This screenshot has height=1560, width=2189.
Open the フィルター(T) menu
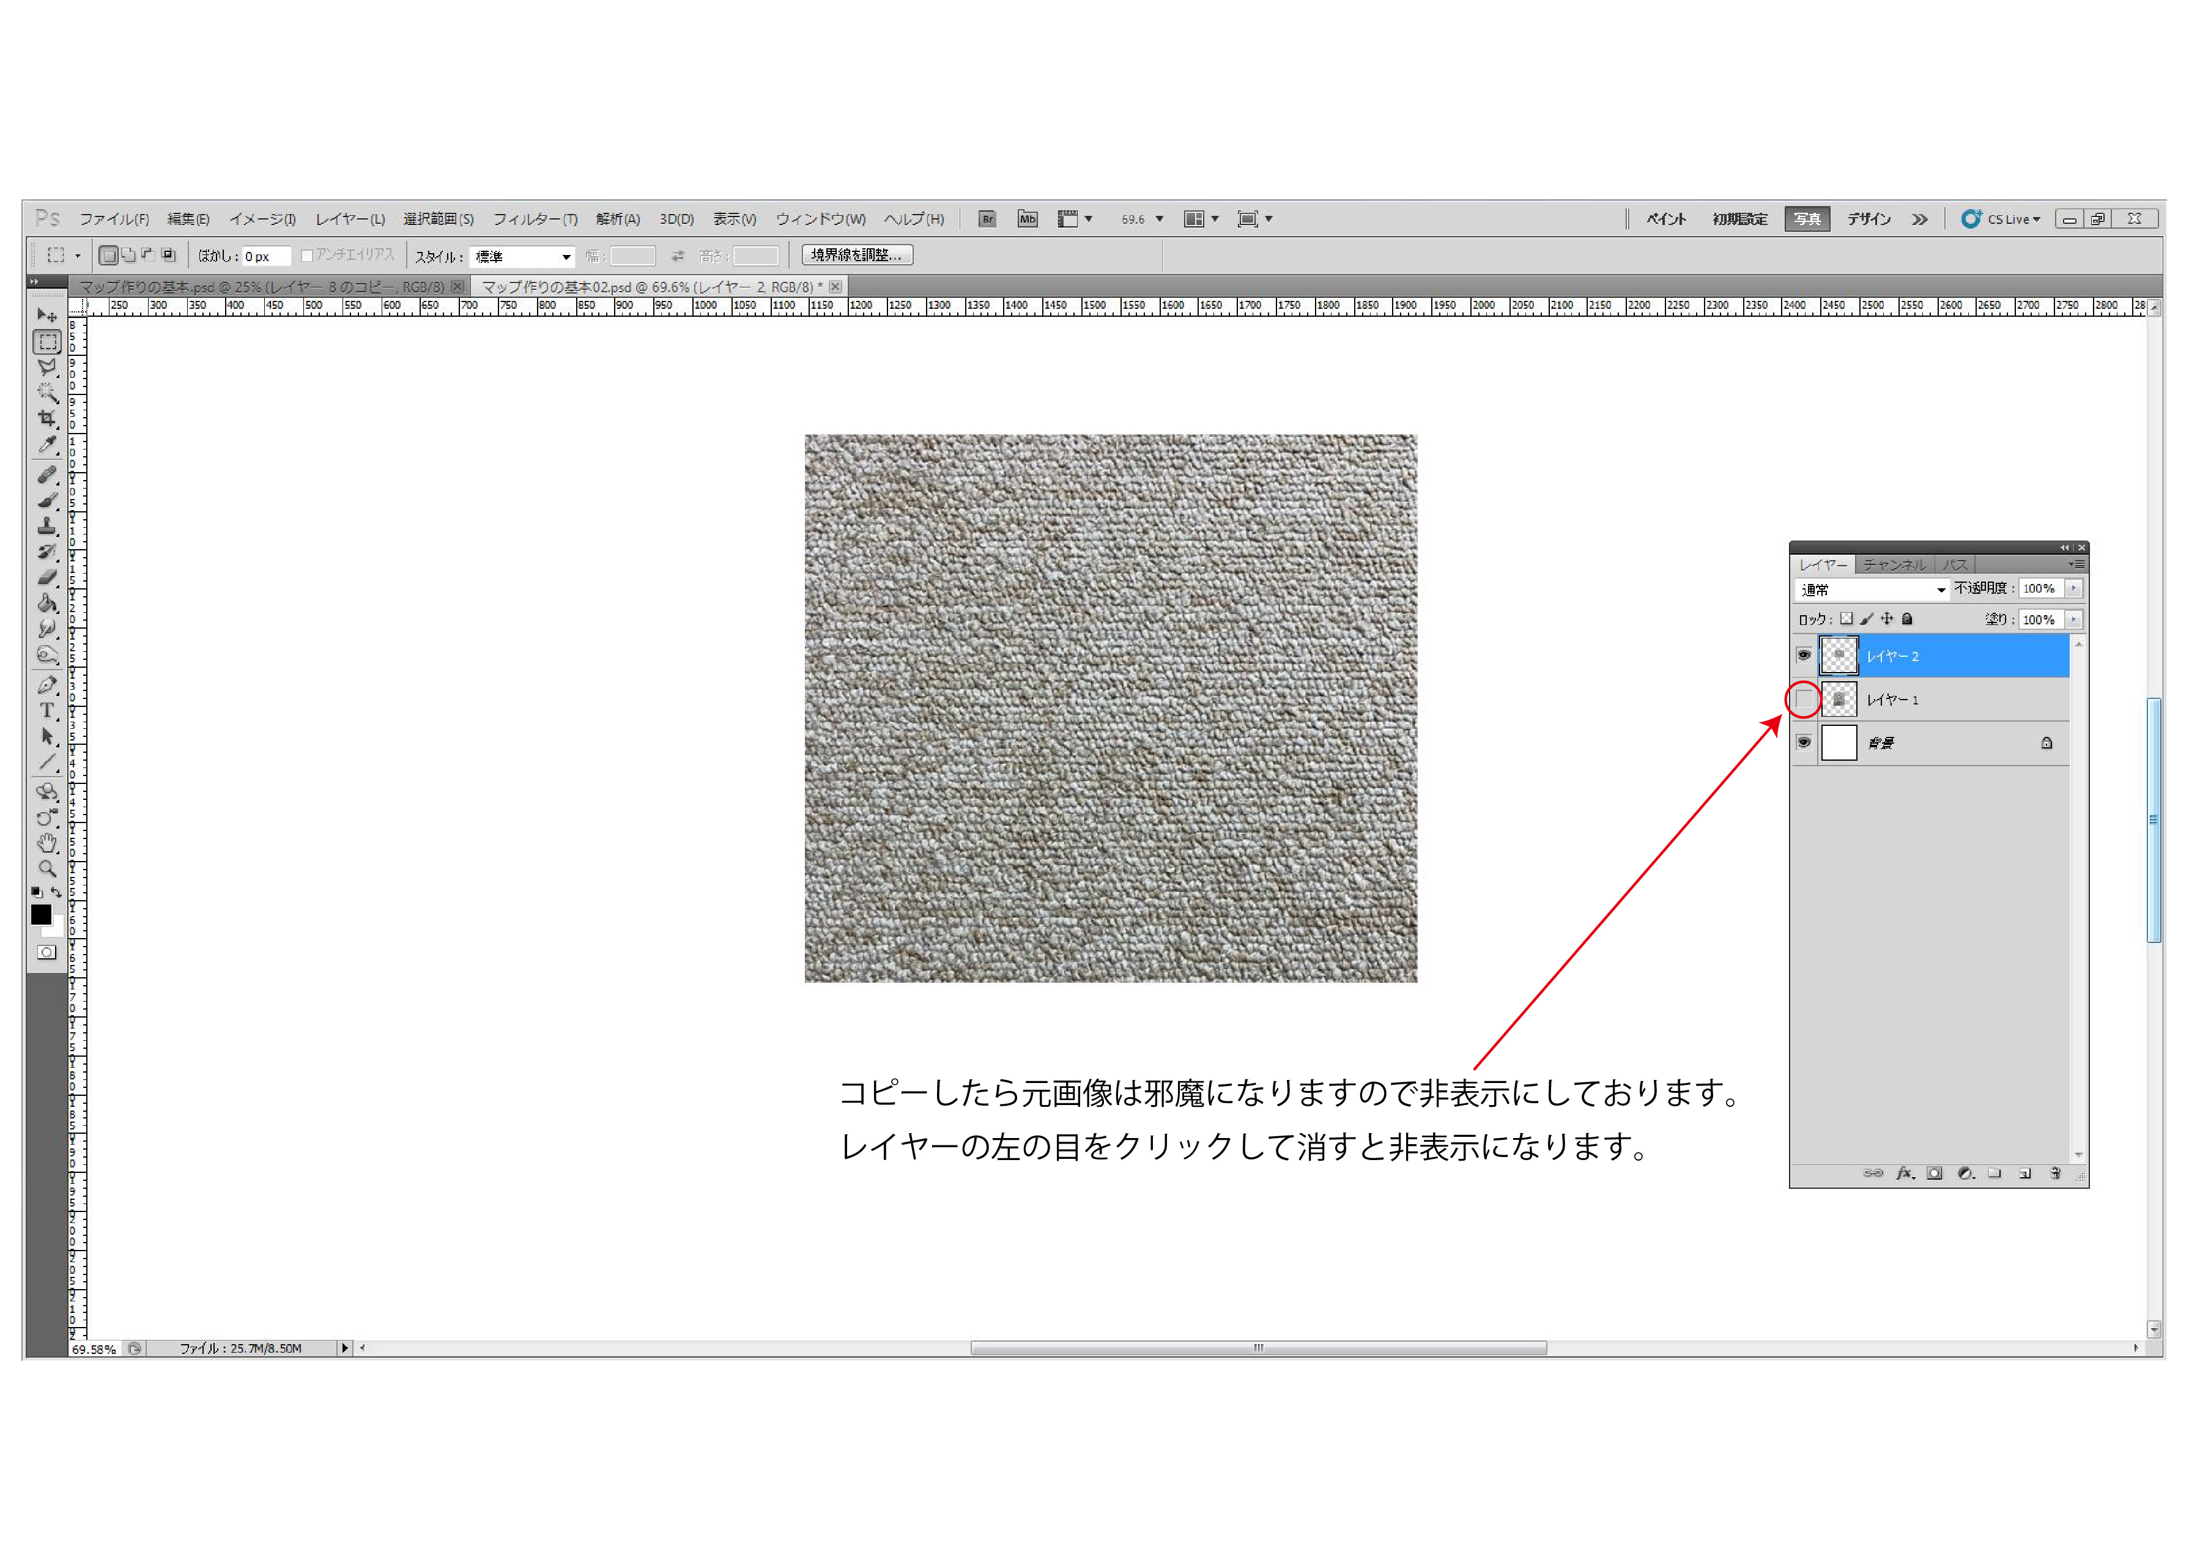pos(535,219)
